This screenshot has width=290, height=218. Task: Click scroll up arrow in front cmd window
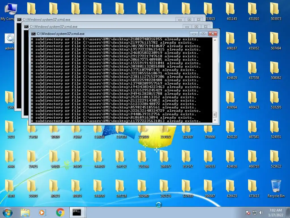215,40
